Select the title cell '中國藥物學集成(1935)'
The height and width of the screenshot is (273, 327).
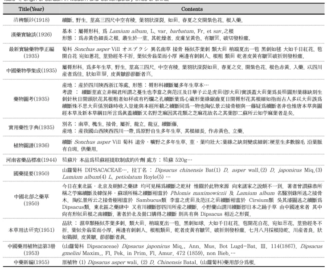[31, 71]
